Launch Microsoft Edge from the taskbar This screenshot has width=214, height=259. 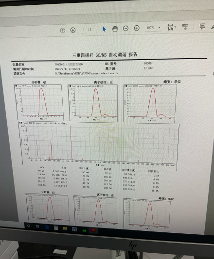coord(47,227)
